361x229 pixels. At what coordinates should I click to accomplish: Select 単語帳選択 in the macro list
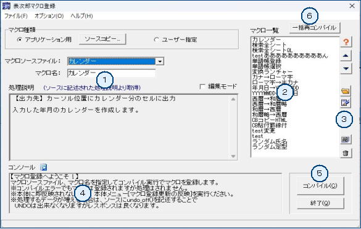click(x=267, y=66)
